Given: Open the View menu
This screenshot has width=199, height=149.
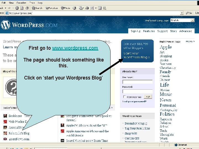Looking at the screenshot, I should click(x=11, y=3).
